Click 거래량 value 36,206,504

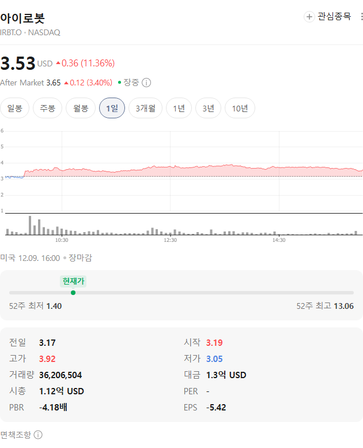[60, 375]
